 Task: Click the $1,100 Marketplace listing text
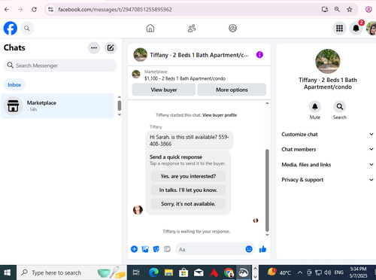click(185, 78)
